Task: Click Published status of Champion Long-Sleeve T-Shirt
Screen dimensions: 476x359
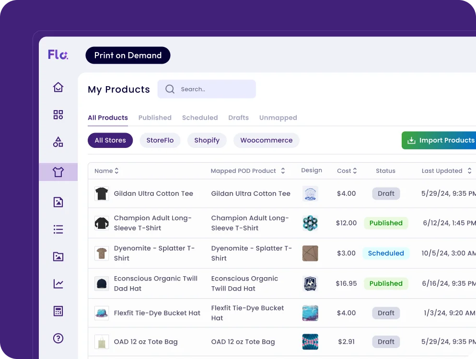Action: (x=386, y=223)
